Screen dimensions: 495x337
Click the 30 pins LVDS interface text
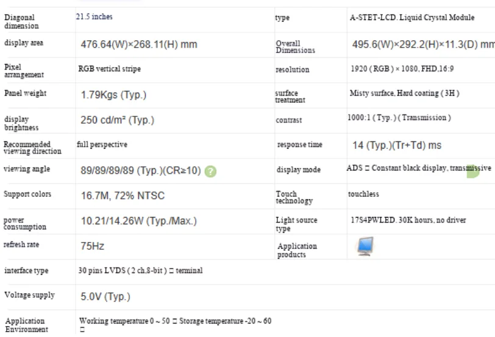(x=140, y=271)
